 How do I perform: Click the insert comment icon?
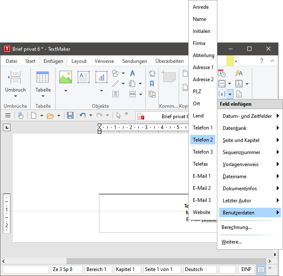[169, 76]
